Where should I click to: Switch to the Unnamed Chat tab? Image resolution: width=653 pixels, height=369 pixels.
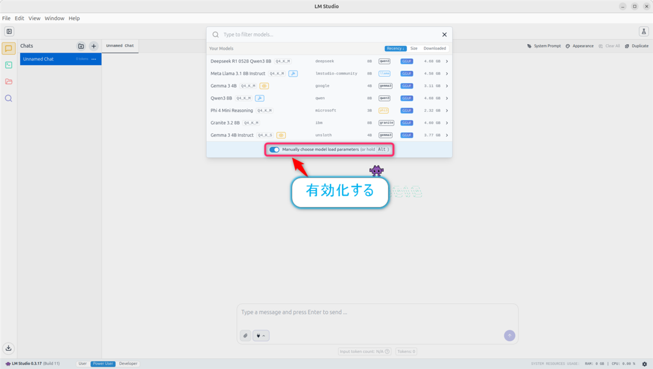tap(120, 46)
